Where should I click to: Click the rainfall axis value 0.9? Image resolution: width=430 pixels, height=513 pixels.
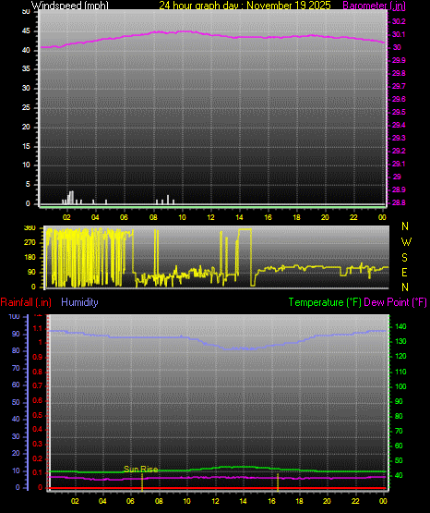pos(38,357)
